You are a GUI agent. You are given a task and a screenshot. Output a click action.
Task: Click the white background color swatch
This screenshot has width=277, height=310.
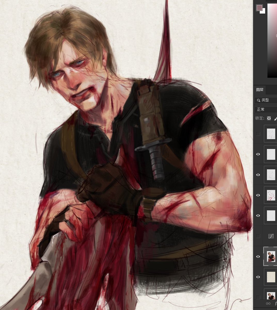[263, 12]
